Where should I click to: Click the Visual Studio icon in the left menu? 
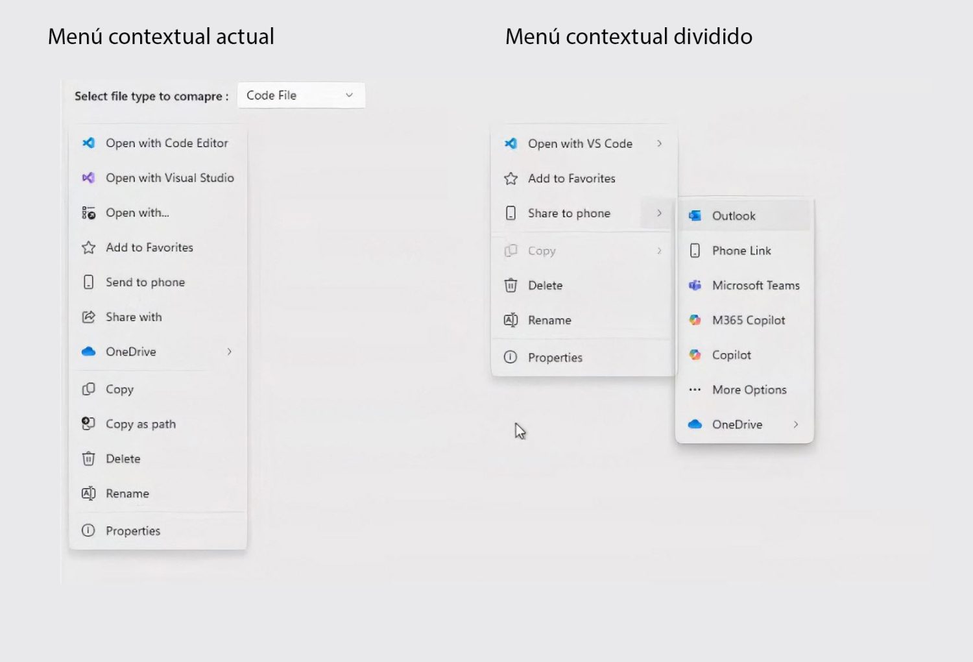point(89,178)
